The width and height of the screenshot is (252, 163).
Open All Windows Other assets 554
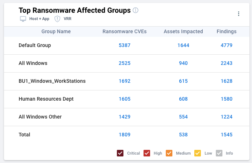(x=183, y=117)
